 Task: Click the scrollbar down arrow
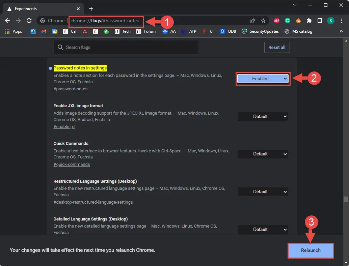point(346,263)
